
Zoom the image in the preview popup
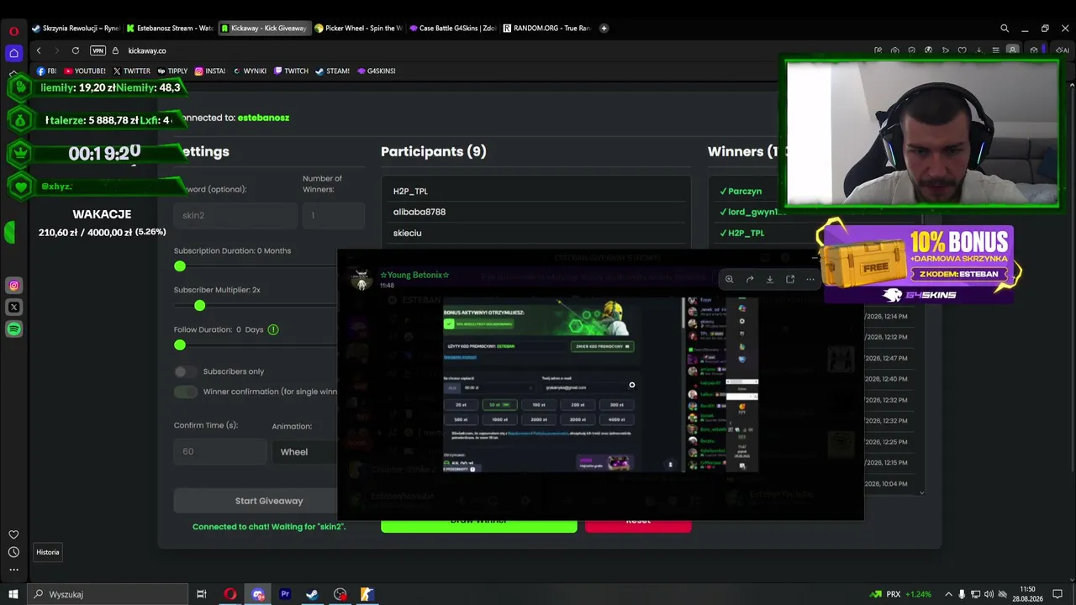[730, 279]
